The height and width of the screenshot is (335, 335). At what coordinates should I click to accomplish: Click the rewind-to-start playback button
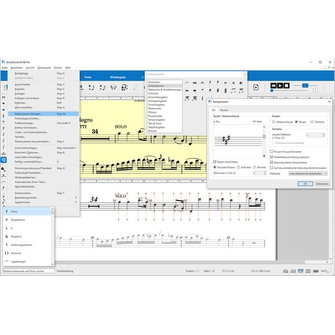[274, 85]
